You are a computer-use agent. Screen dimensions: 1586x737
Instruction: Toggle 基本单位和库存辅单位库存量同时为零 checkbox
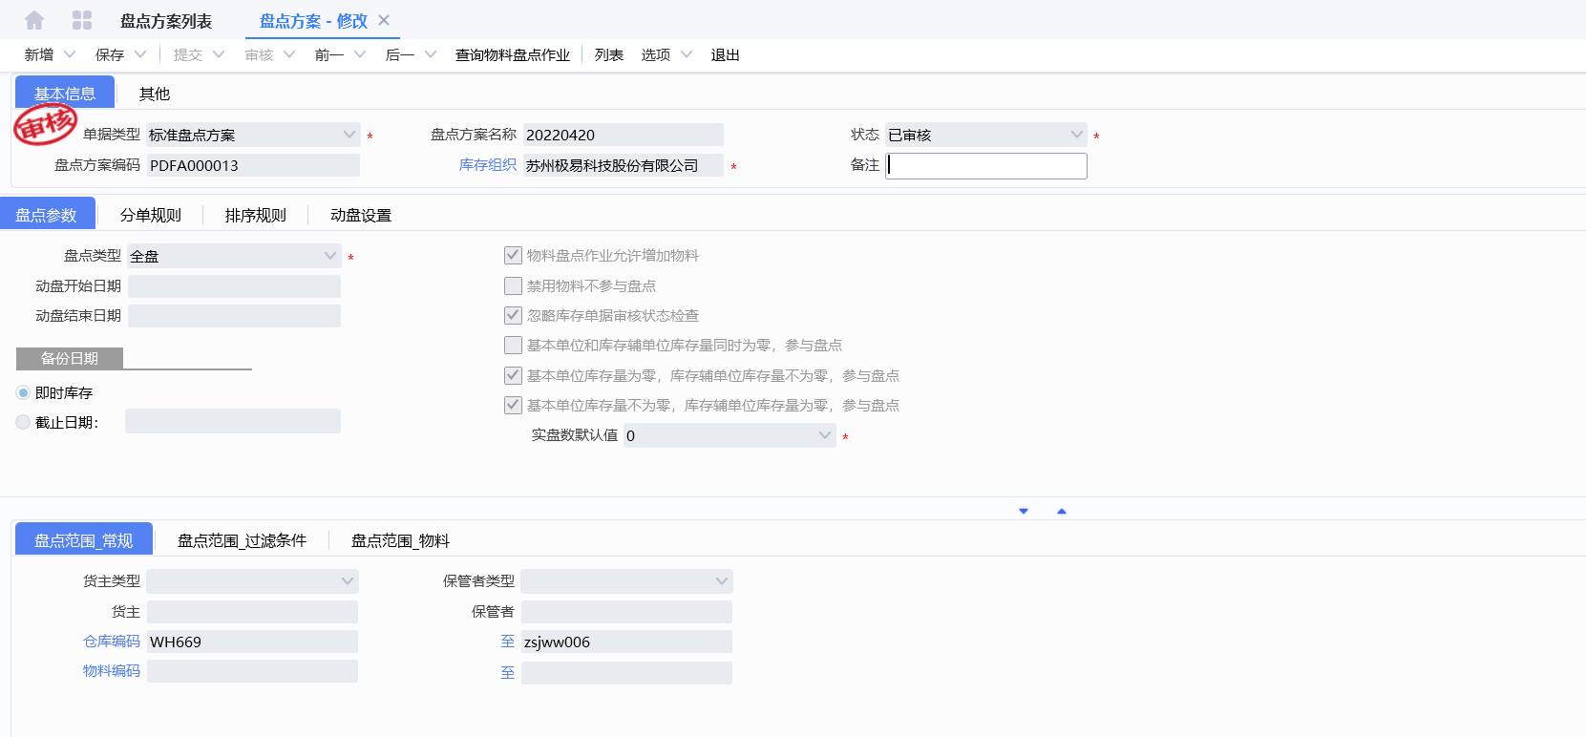(x=513, y=346)
